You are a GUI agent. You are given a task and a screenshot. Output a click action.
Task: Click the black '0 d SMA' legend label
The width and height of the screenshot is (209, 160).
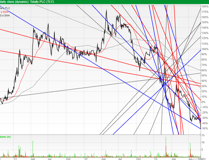[x=5, y=16]
